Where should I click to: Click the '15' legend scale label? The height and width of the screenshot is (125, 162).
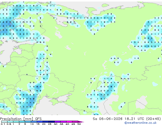pyautogui.click(x=38, y=124)
